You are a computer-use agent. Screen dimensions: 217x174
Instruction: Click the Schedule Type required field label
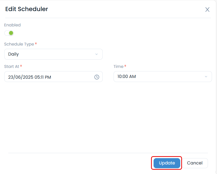(x=20, y=44)
